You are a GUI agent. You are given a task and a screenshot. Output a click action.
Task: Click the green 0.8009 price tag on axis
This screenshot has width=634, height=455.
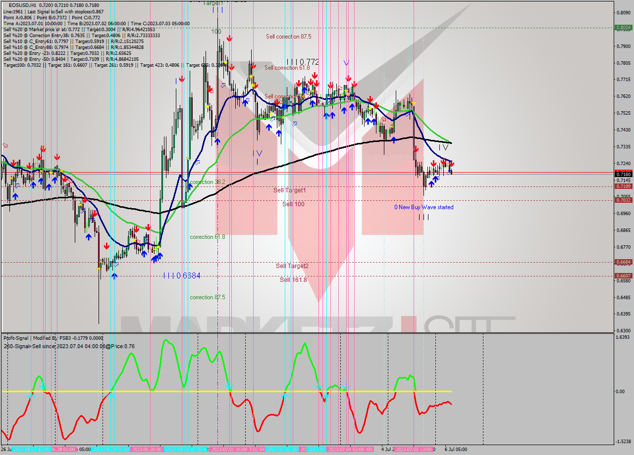[x=623, y=28]
